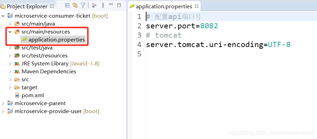Click the microservice-consumer-ticket project icon
The width and height of the screenshot is (317, 139).
10,16
